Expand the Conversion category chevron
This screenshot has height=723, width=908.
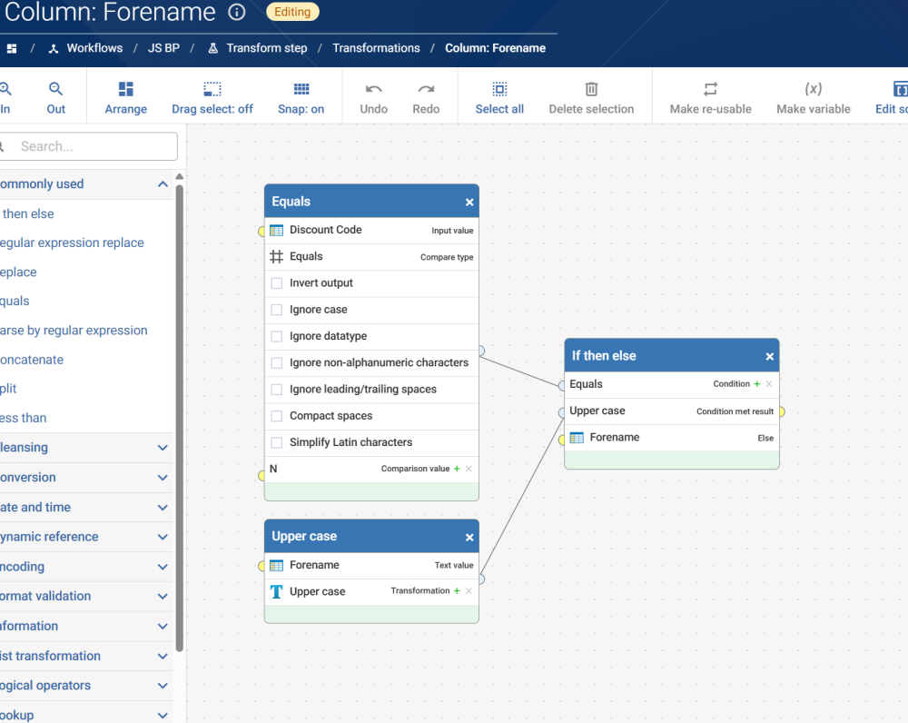tap(163, 478)
